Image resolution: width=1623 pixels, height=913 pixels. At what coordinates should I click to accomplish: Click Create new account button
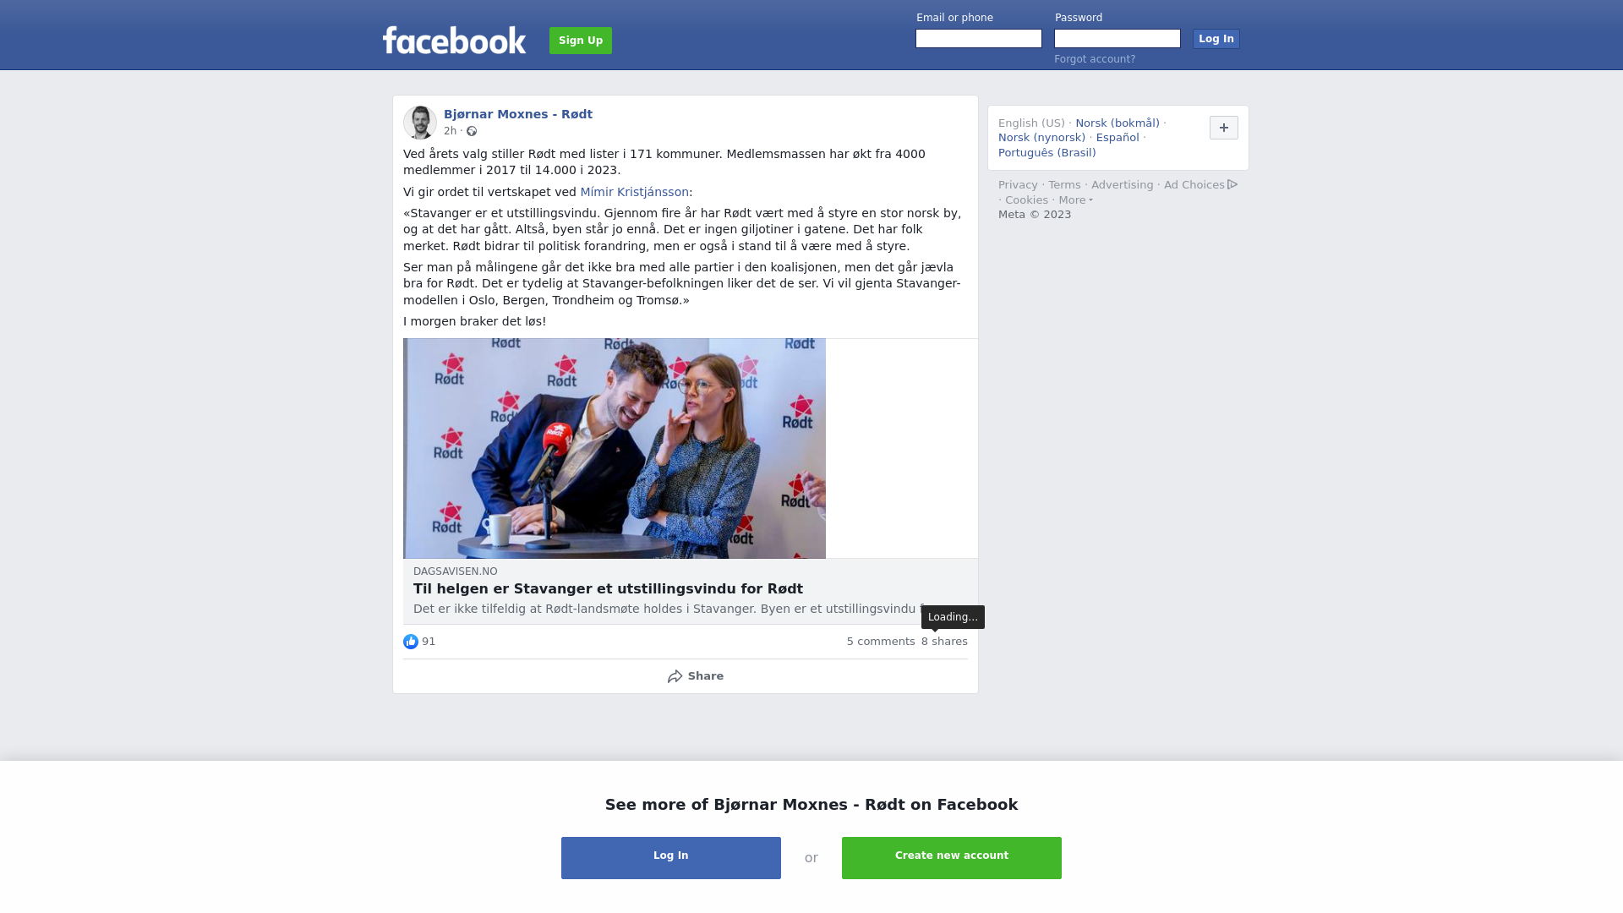pos(952,858)
